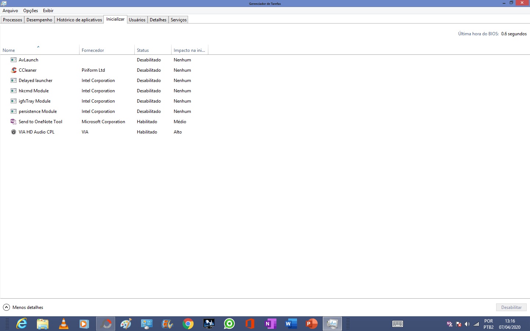530x331 pixels.
Task: Sort list by Fornecedor column header
Action: [x=107, y=50]
